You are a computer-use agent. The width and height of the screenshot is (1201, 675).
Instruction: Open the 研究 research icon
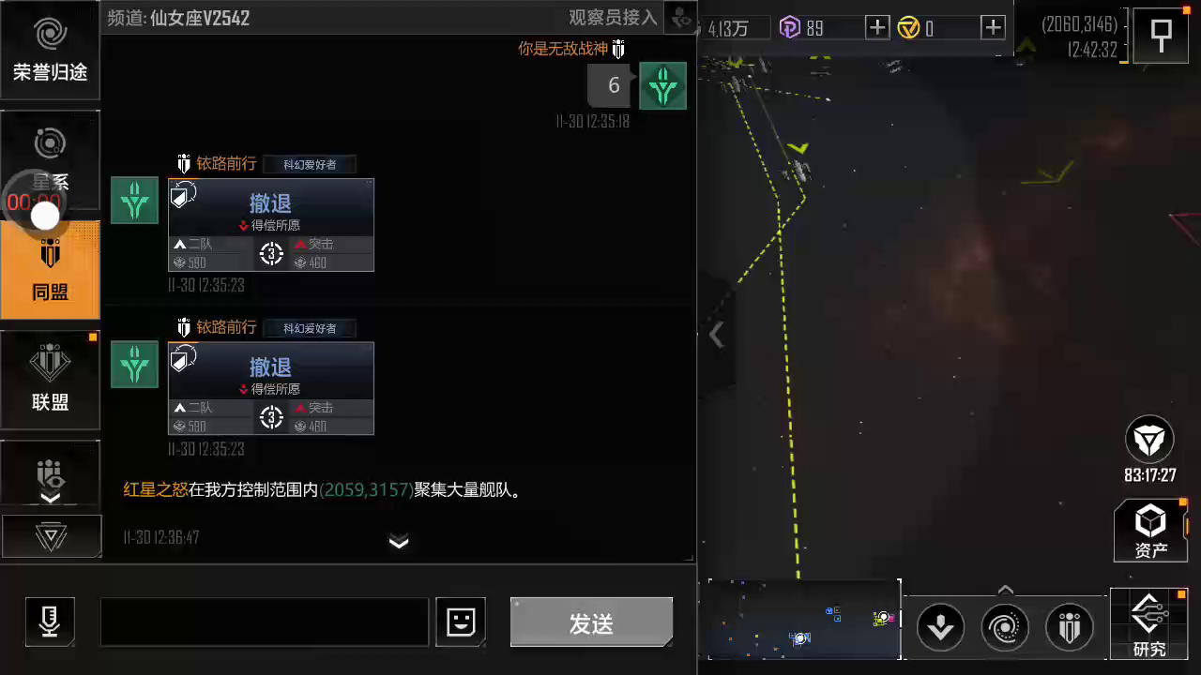point(1149,623)
